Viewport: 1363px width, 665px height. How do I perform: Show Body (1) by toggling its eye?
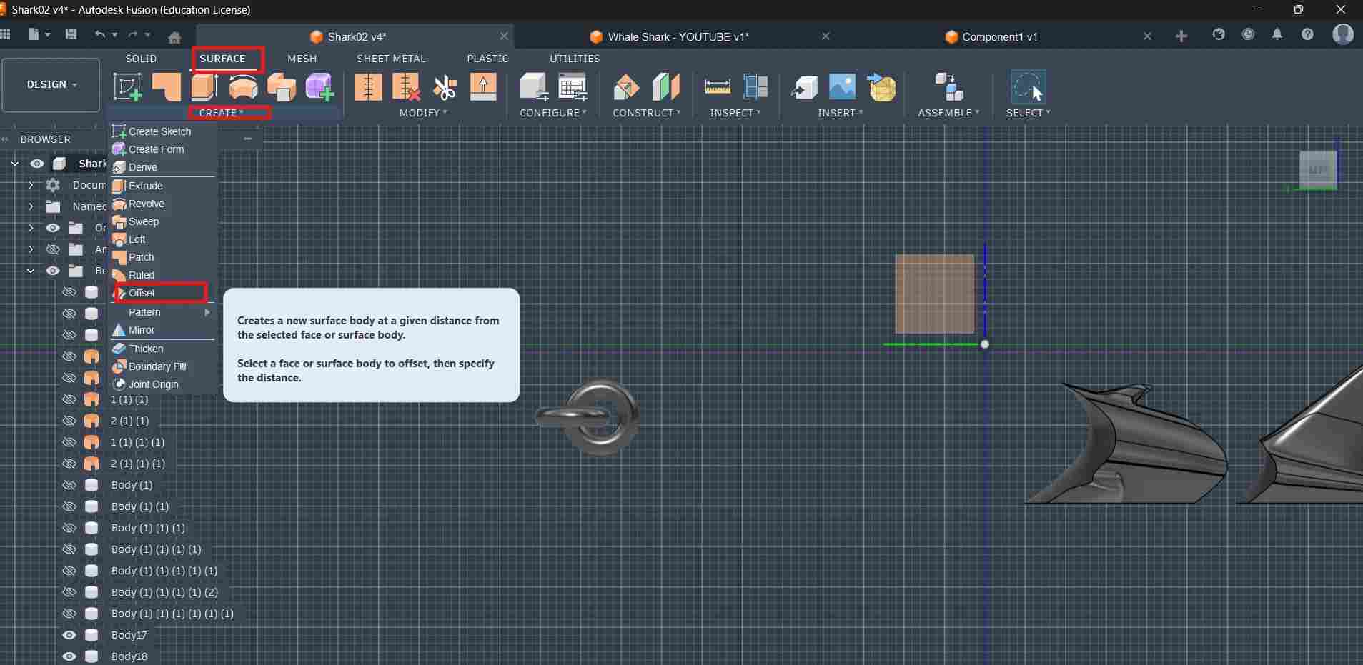coord(69,485)
